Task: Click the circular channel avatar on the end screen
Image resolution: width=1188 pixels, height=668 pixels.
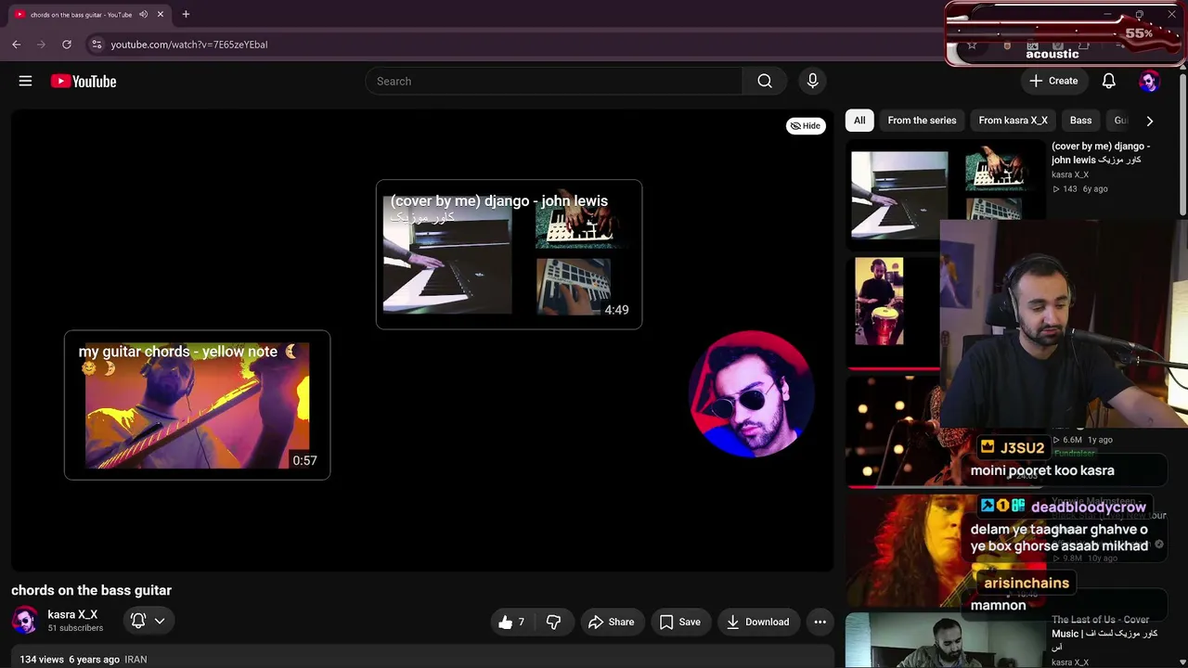Action: pos(752,394)
